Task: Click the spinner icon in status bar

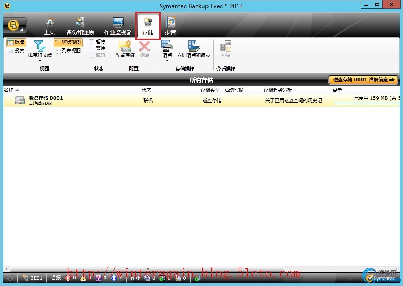Action: click(x=10, y=278)
